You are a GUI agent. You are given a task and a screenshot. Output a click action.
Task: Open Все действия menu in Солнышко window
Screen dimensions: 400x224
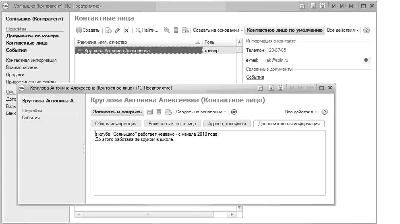click(x=343, y=30)
